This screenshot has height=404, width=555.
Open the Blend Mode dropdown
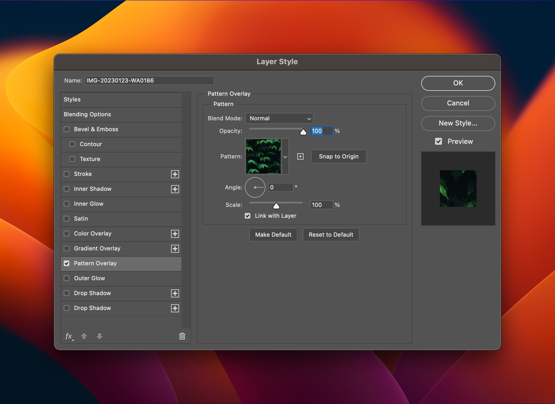(279, 118)
